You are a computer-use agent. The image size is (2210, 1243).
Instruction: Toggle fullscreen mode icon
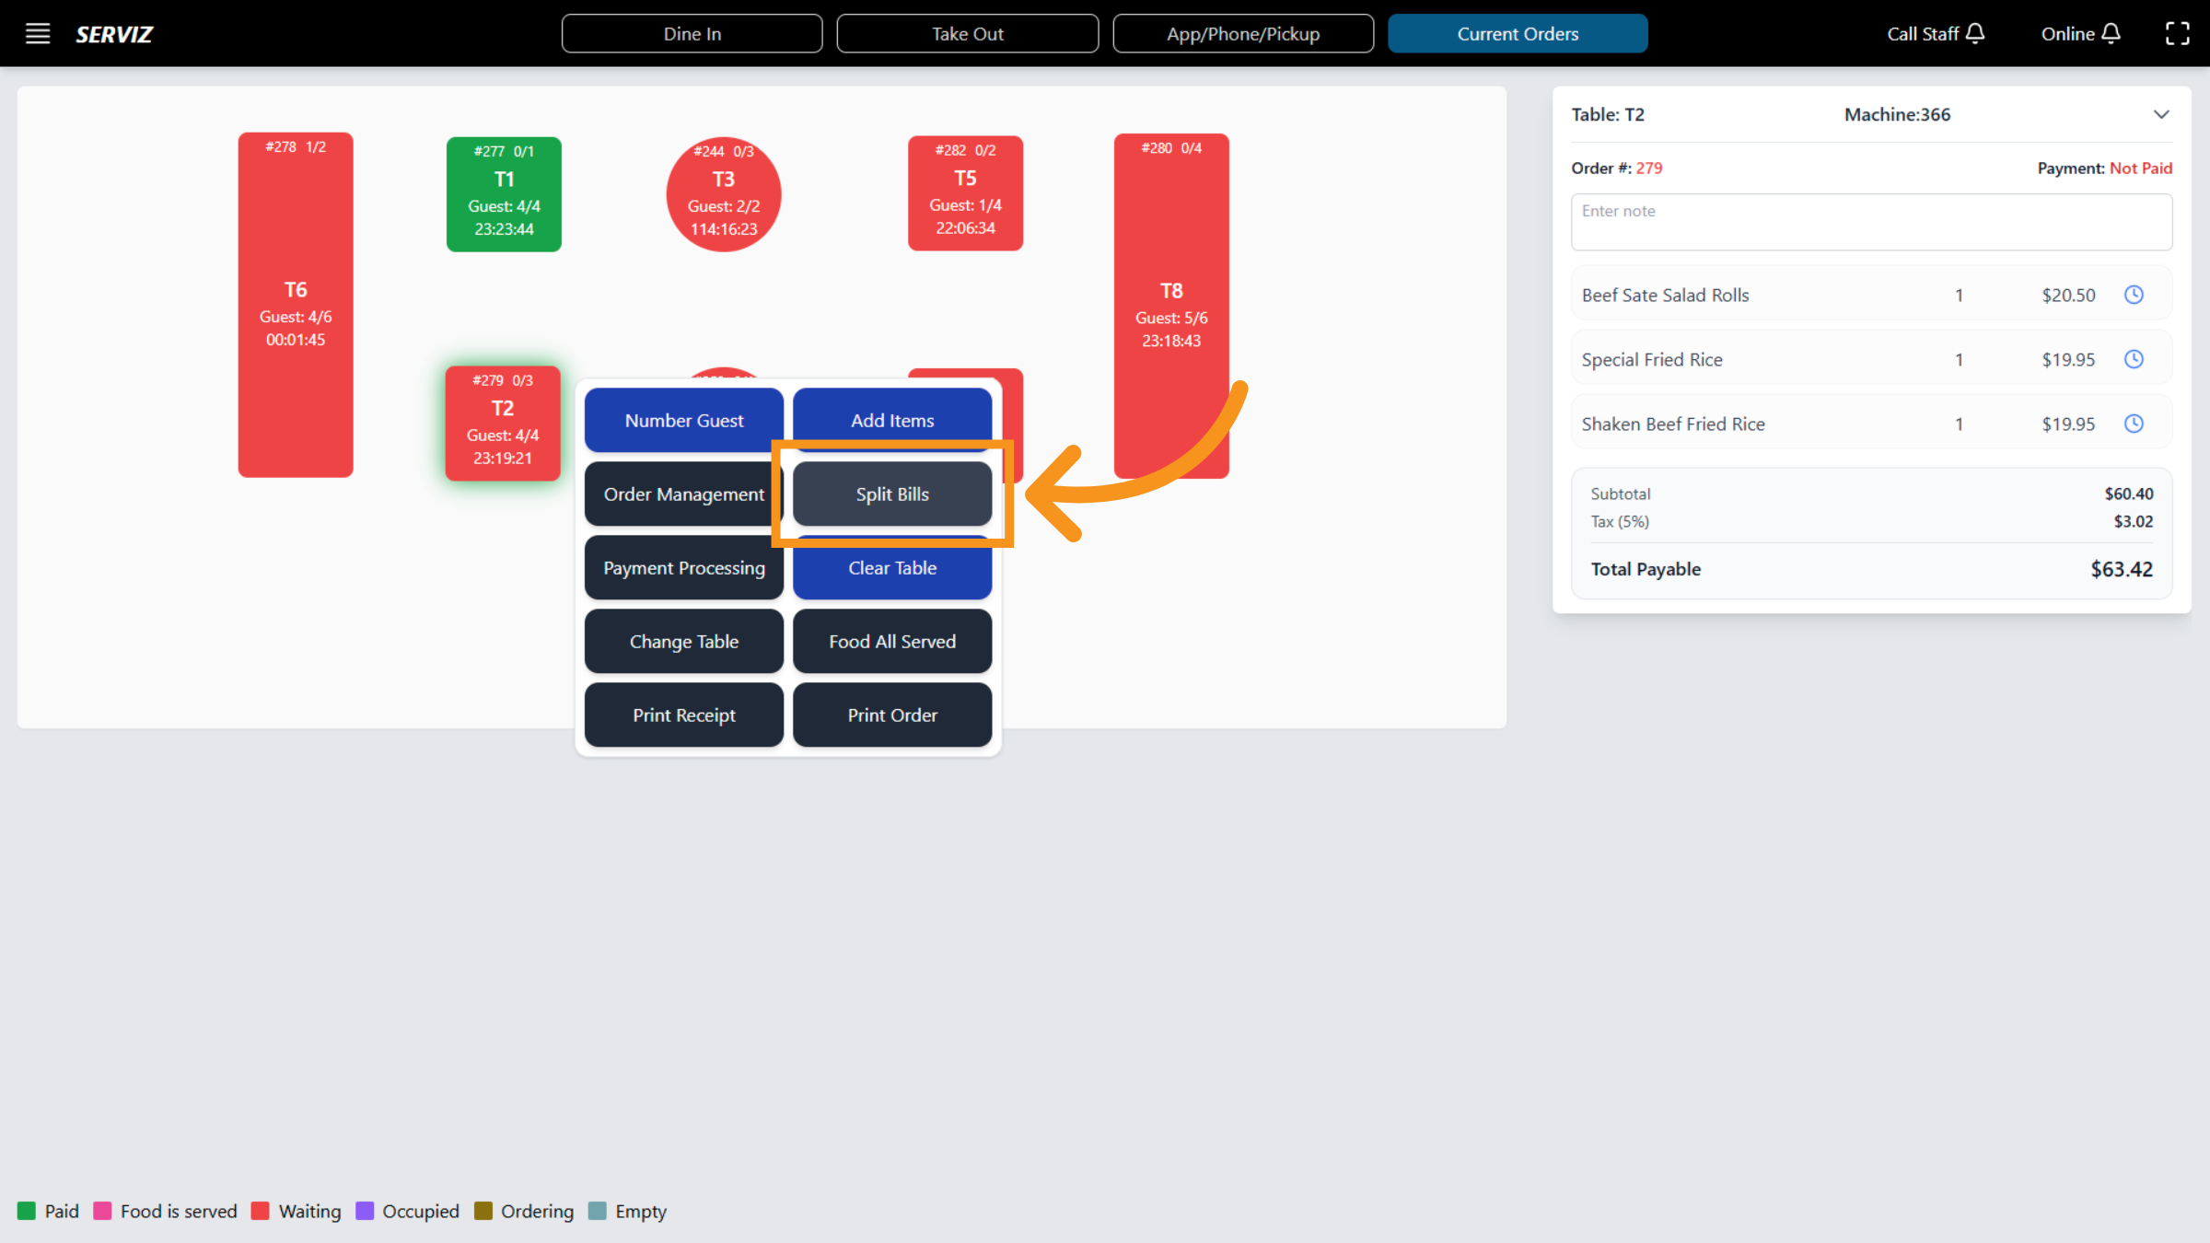[x=2177, y=34]
